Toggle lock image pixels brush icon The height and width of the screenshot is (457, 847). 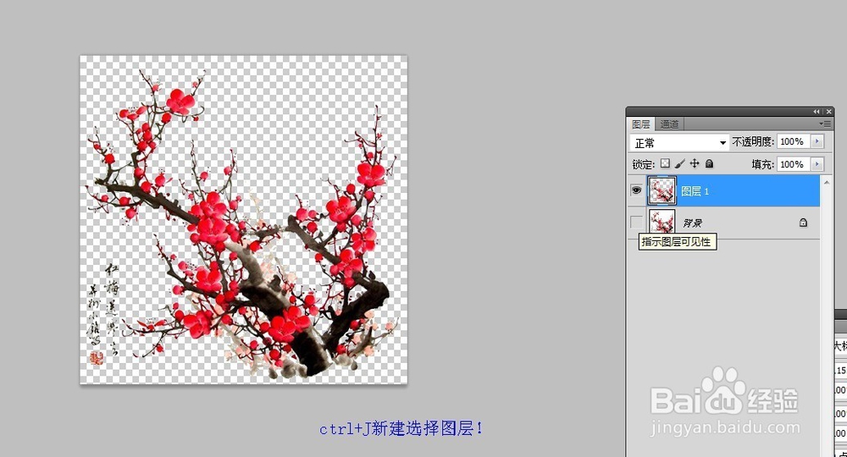click(680, 163)
